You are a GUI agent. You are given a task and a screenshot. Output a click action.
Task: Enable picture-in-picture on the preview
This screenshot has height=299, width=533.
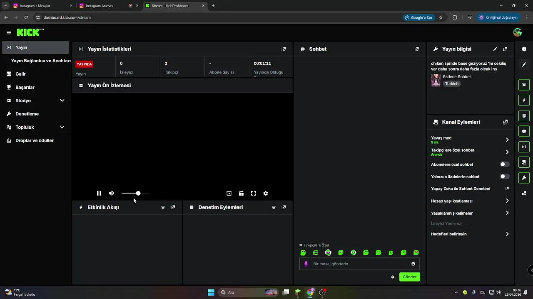[229, 193]
